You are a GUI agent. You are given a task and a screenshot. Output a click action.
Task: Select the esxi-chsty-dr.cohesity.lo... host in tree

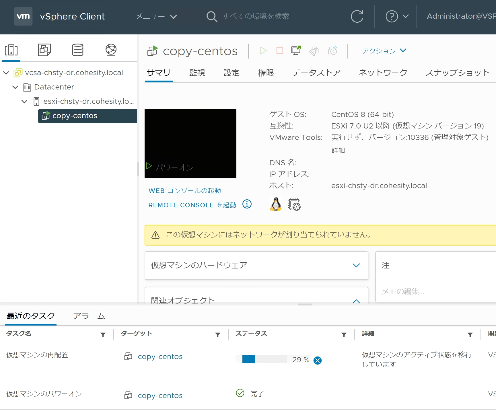(89, 102)
